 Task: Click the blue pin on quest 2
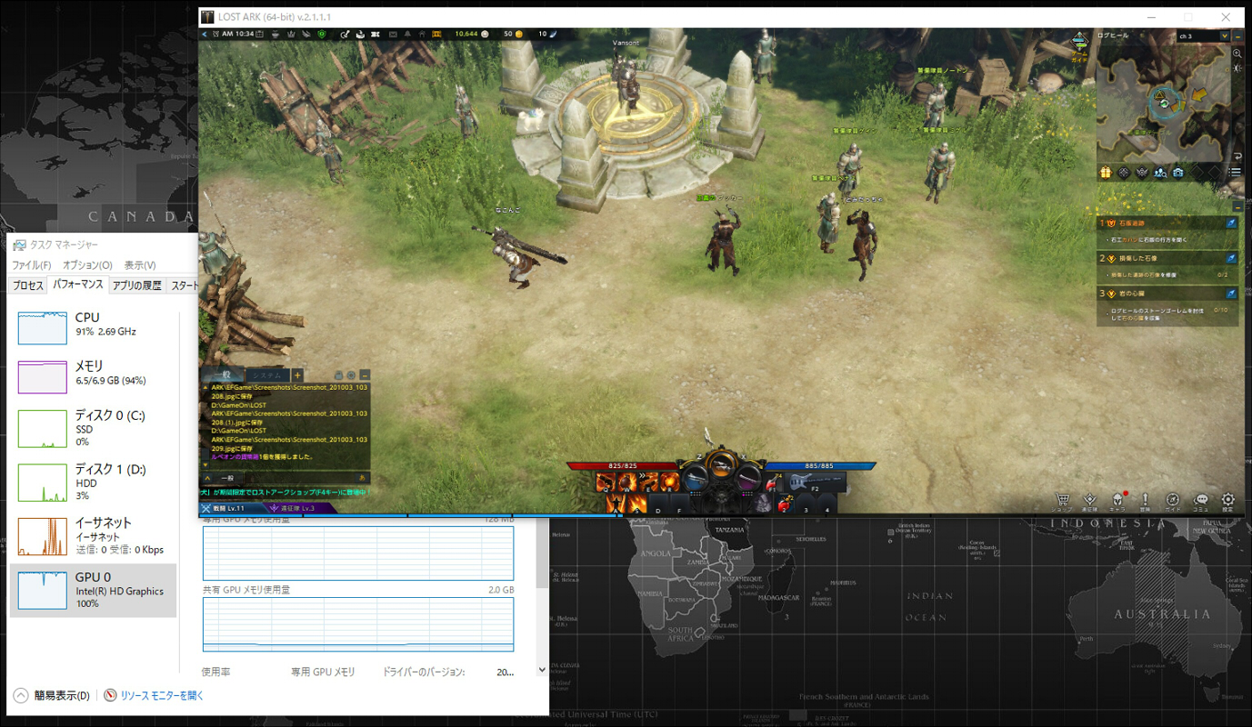pos(1231,258)
